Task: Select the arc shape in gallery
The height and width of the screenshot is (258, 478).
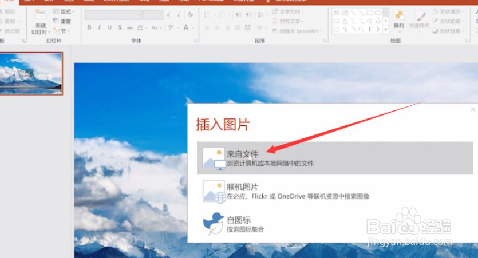Action: pos(353,29)
